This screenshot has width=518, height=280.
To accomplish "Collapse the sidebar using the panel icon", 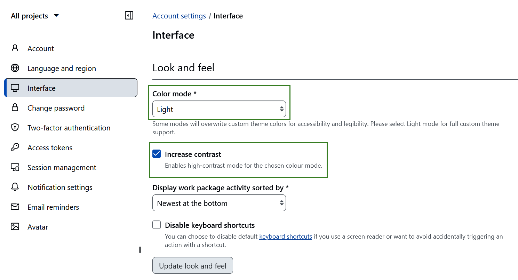I will point(129,15).
